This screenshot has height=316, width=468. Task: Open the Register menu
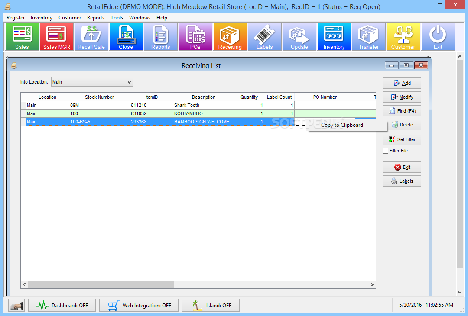16,18
